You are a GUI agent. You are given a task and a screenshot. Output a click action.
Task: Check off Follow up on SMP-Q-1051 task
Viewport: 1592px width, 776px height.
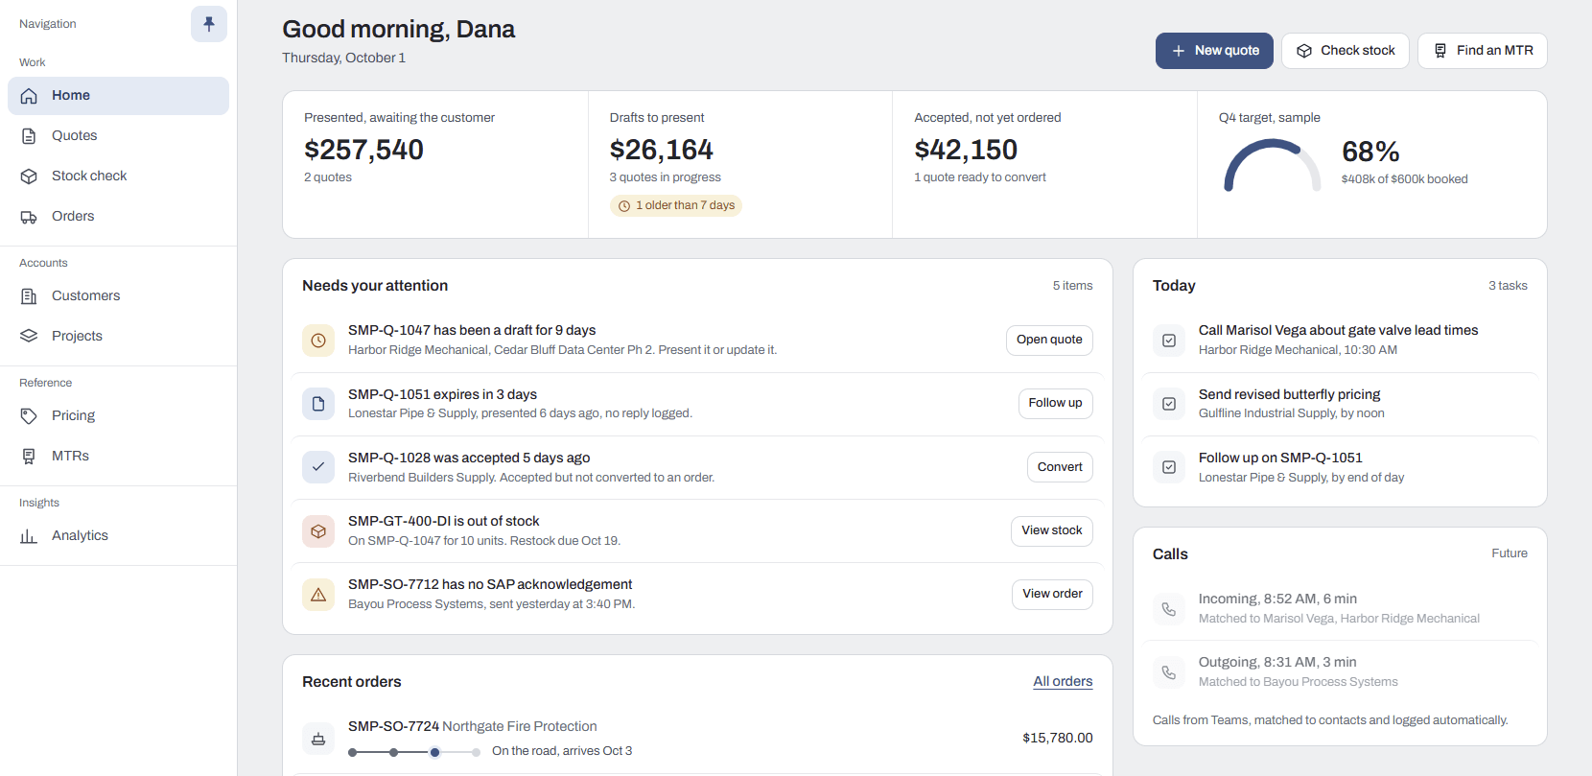(1169, 467)
